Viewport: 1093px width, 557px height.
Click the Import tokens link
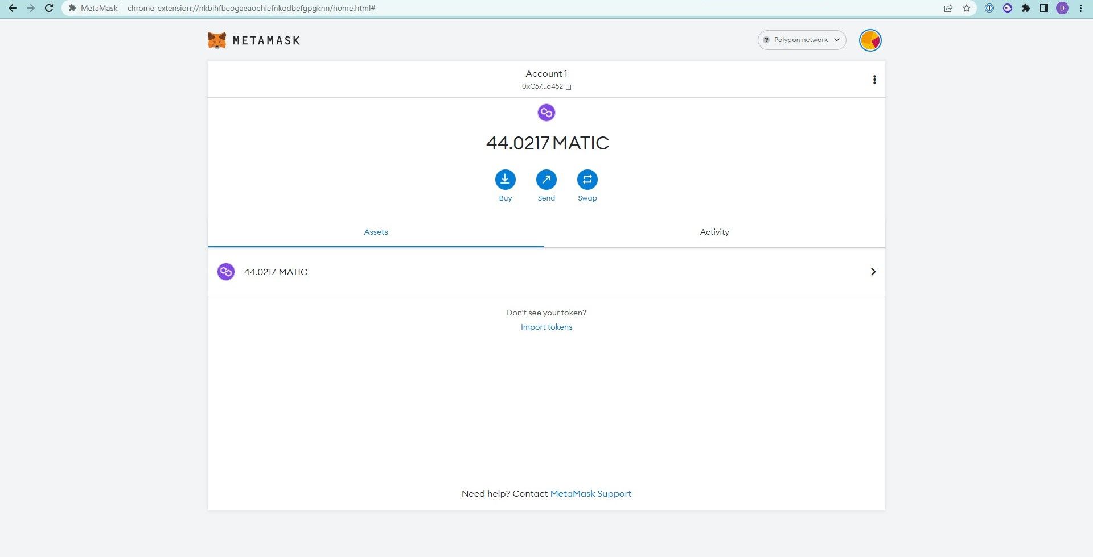pos(546,327)
